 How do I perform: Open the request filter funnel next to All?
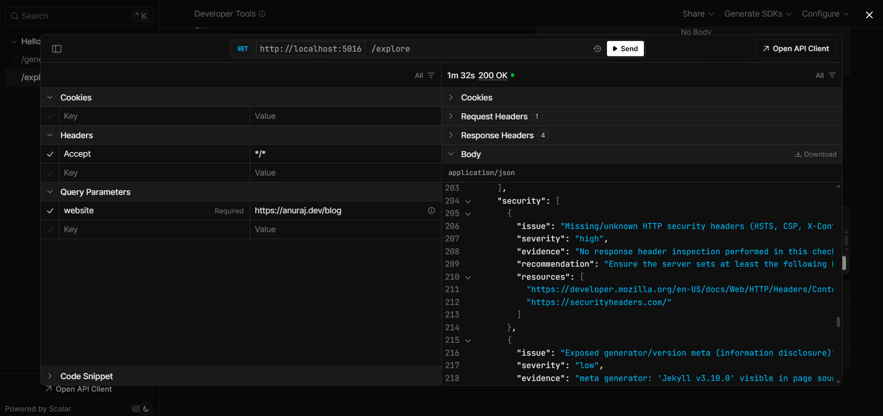(431, 75)
